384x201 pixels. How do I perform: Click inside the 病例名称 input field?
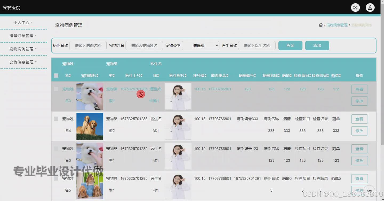[88, 45]
